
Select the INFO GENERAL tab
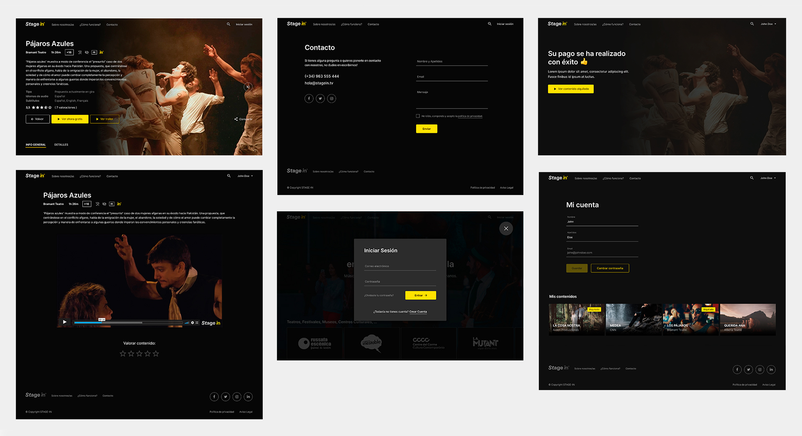(36, 145)
